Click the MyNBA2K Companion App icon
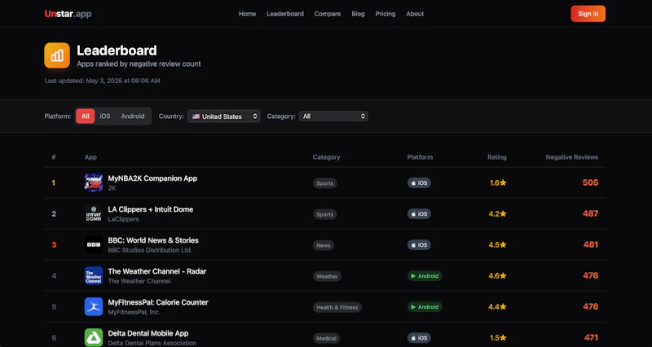Image resolution: width=652 pixels, height=347 pixels. click(94, 182)
